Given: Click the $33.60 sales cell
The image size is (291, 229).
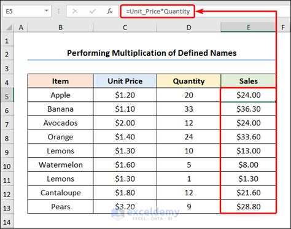Looking at the screenshot, I should click(x=248, y=137).
